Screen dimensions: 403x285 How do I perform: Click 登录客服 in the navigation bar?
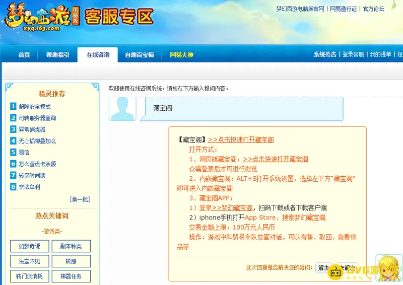pyautogui.click(x=353, y=54)
